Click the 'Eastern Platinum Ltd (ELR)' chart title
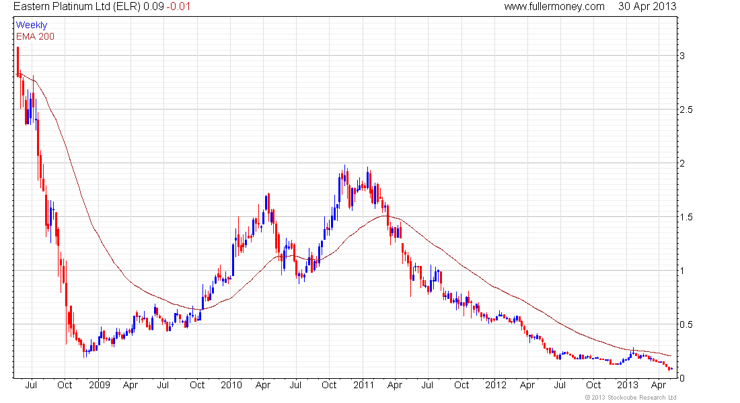The height and width of the screenshot is (403, 740). (x=77, y=7)
